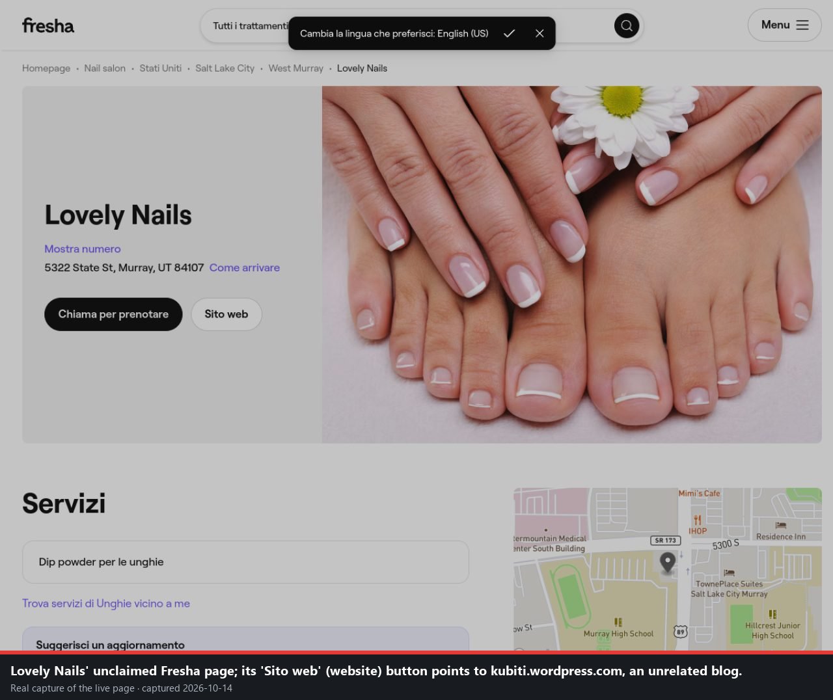Click Murray High School icon on map
The height and width of the screenshot is (700, 833).
[x=618, y=623]
